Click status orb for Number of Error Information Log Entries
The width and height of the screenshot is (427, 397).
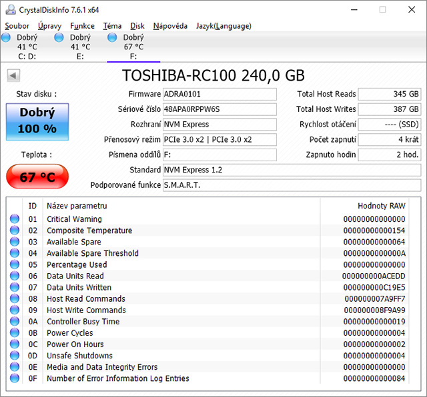coord(15,378)
